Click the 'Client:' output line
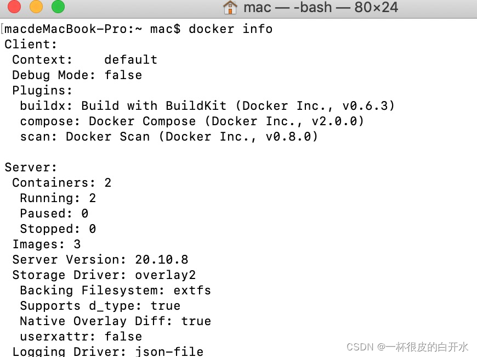Screen dimensions: 477x357 [x=30, y=44]
